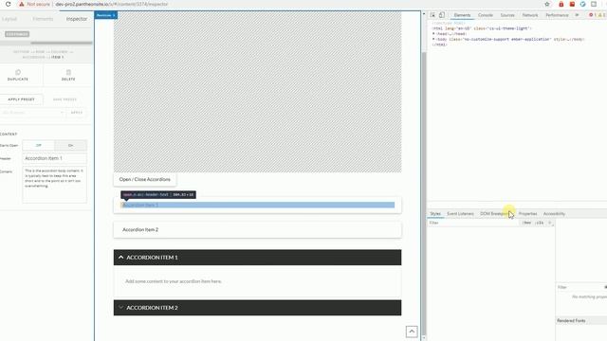The image size is (607, 341).
Task: Click the Duplicate icon button
Action: pyautogui.click(x=18, y=75)
